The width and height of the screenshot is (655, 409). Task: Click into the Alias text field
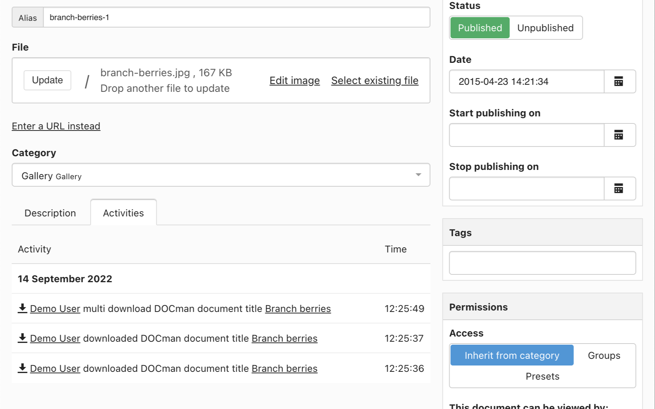236,17
